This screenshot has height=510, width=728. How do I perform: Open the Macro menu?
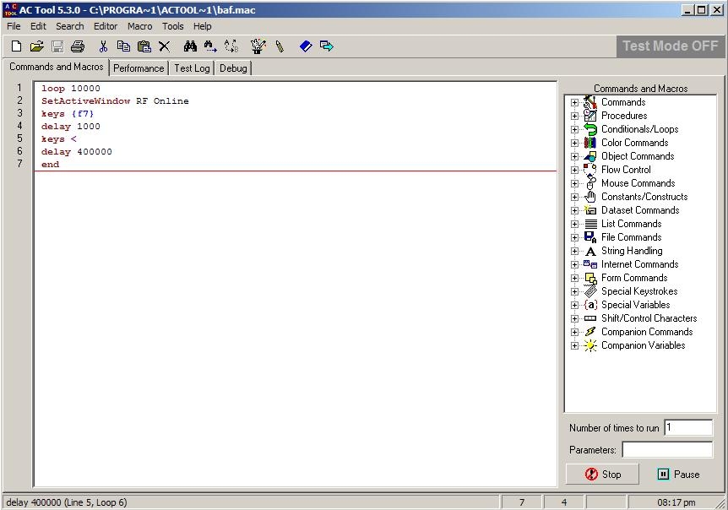click(139, 26)
